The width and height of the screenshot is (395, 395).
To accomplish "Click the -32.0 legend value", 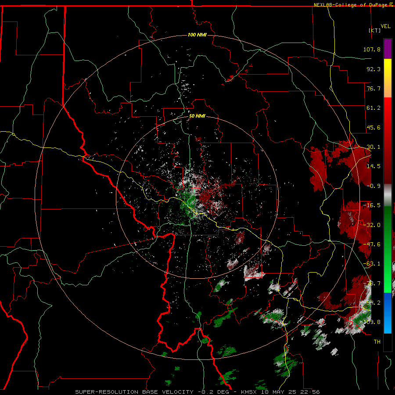I will tap(372, 225).
